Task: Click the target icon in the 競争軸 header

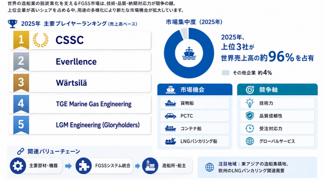Action: click(x=250, y=90)
